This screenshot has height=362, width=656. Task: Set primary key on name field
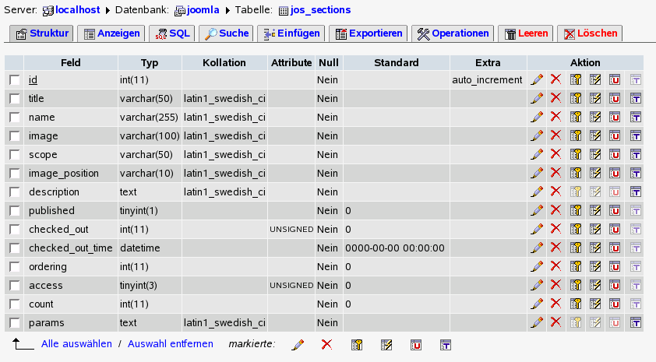576,117
